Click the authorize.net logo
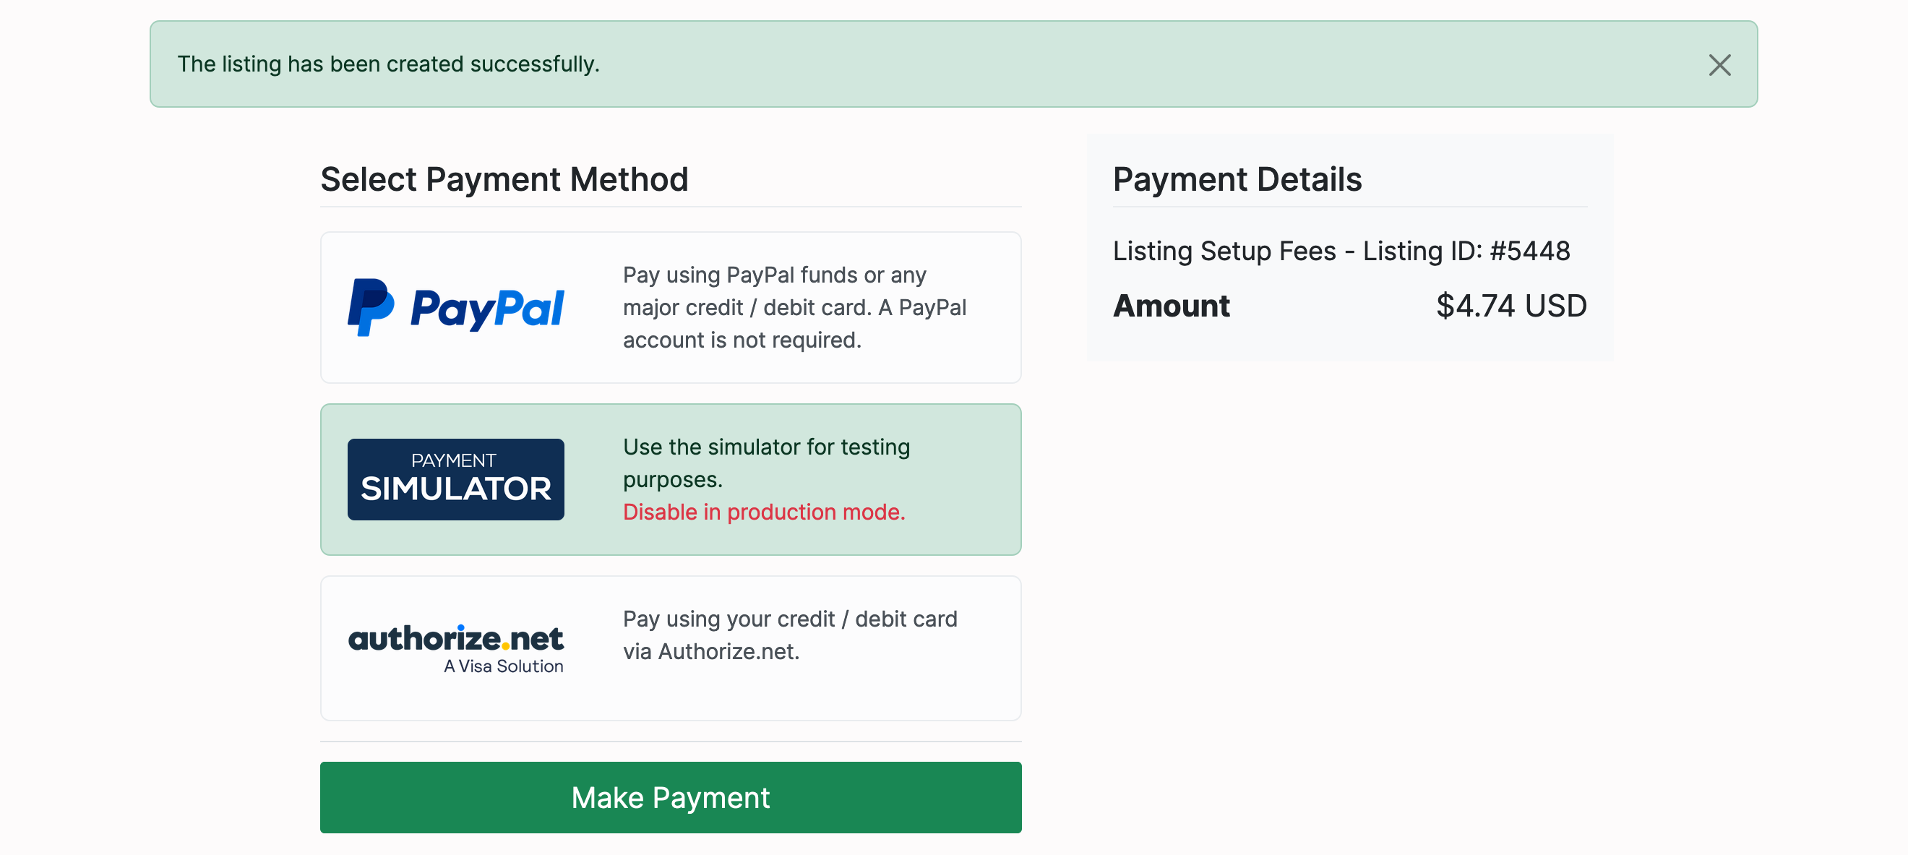The height and width of the screenshot is (855, 1908). 455,639
